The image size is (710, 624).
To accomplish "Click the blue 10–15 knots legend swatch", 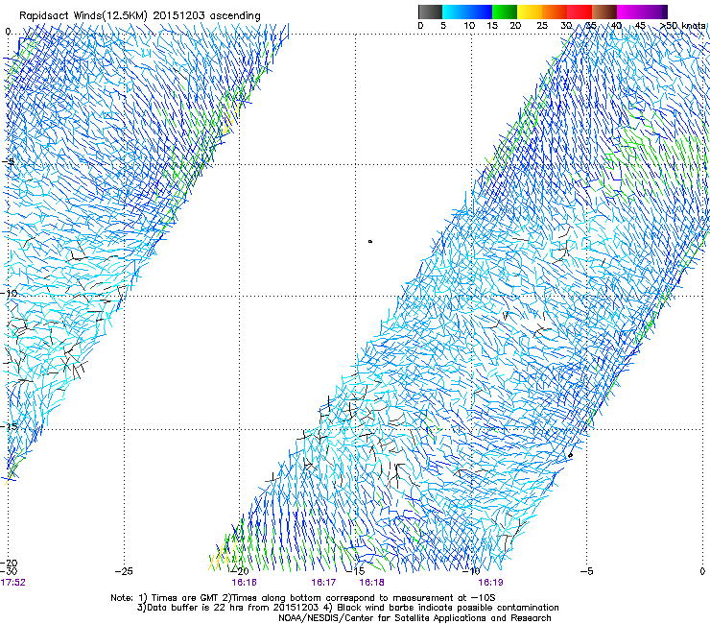I will pos(480,12).
